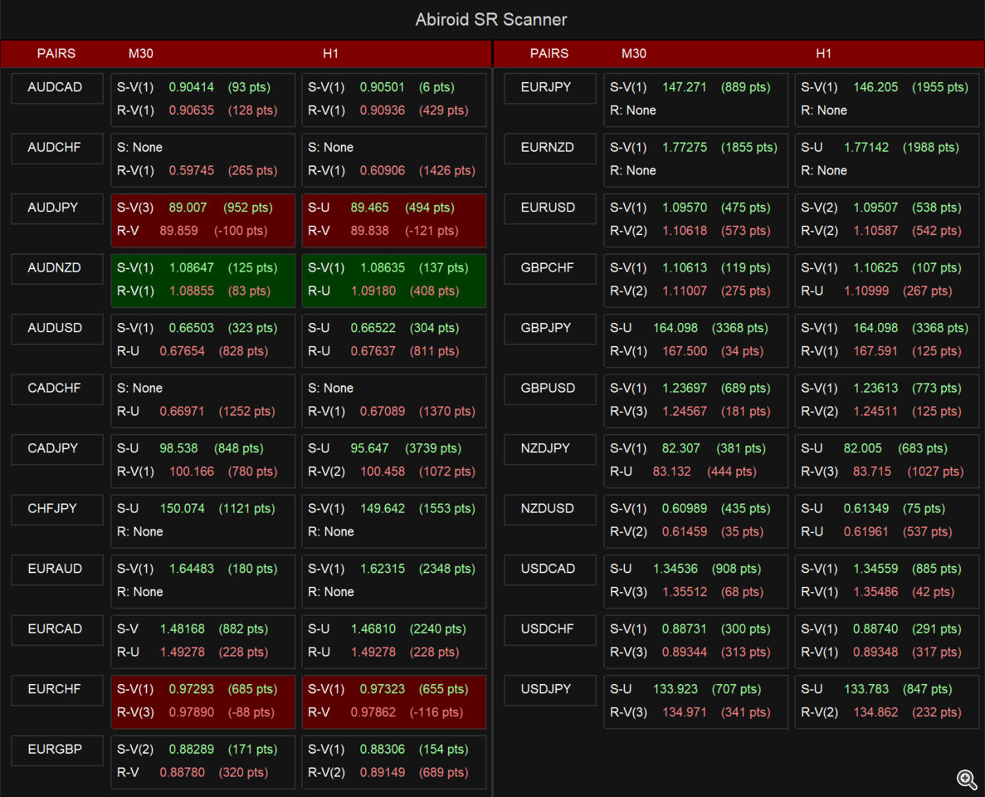Click the red EURCHF M30 cell
The image size is (985, 797).
[x=203, y=702]
